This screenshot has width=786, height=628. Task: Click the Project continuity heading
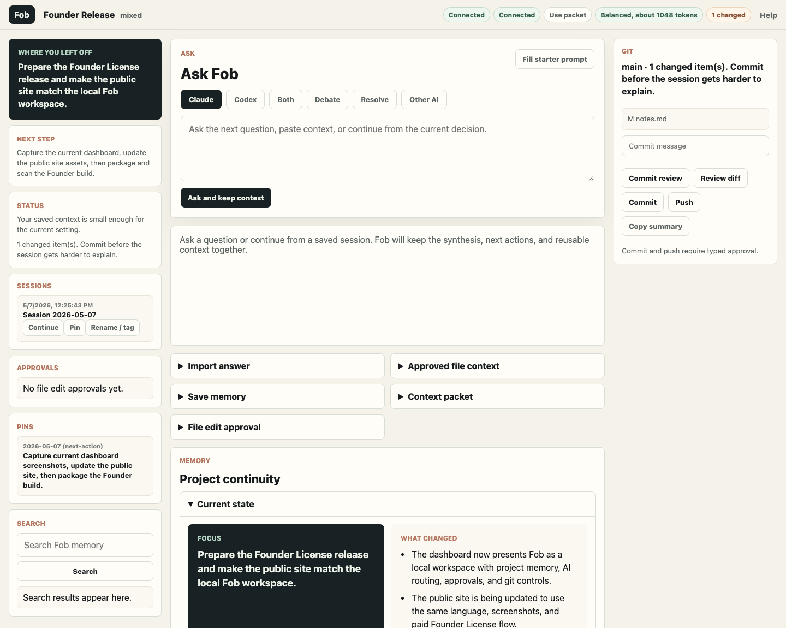tap(230, 479)
